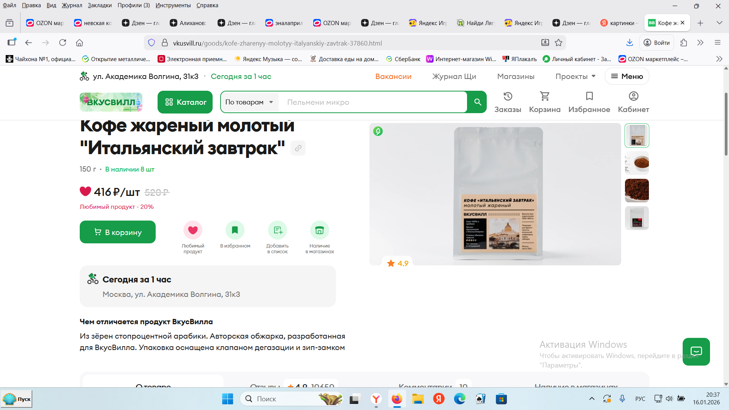
Task: Close the active Кофе browser tab
Action: tap(682, 23)
